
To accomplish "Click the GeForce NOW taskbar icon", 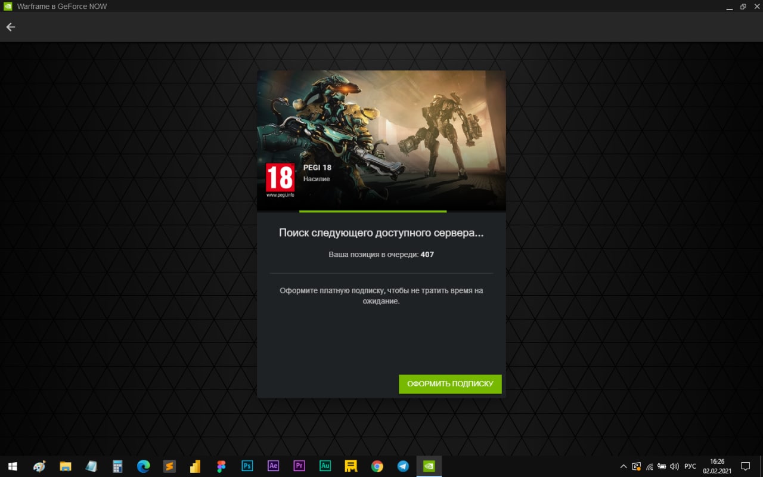I will click(x=429, y=466).
